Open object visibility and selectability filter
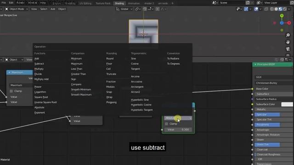This screenshot has height=165, width=294. pyautogui.click(x=238, y=9)
